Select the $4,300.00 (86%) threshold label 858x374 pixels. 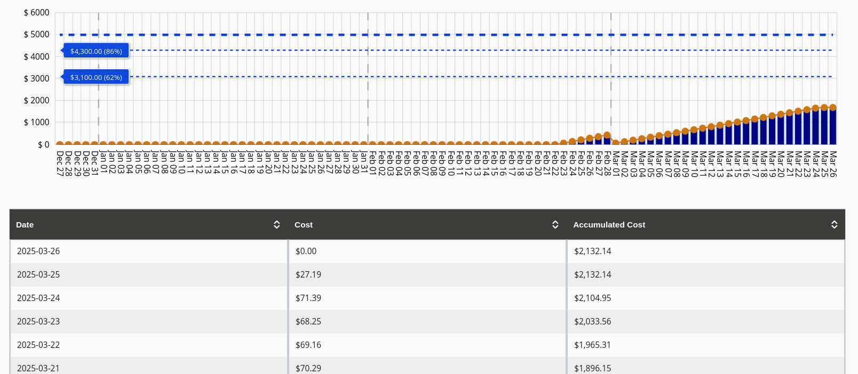96,51
